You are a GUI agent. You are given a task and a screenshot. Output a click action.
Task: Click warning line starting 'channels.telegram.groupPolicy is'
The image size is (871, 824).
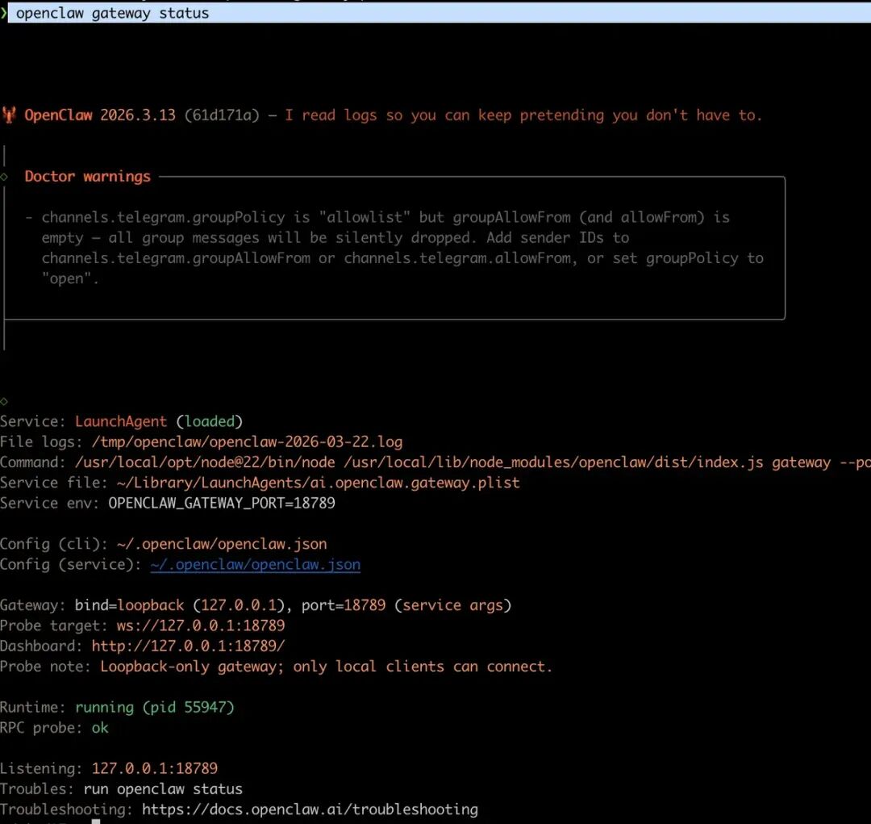tap(385, 217)
